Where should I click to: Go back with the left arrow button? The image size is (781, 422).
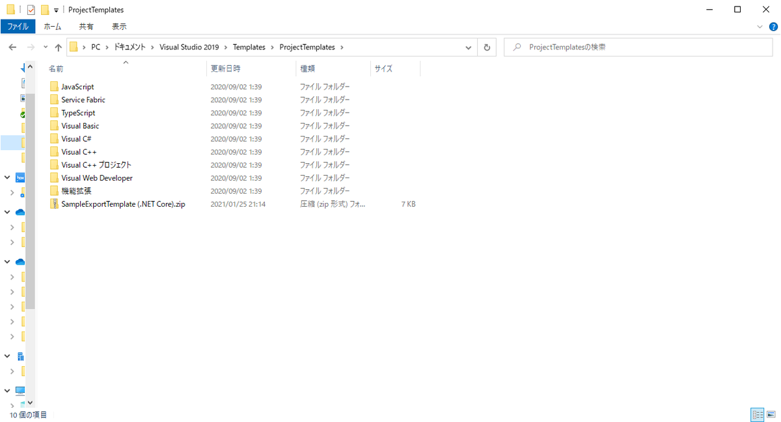(12, 47)
